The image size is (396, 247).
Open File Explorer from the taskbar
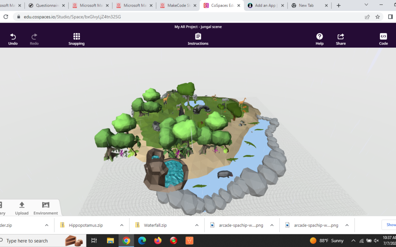(110, 241)
